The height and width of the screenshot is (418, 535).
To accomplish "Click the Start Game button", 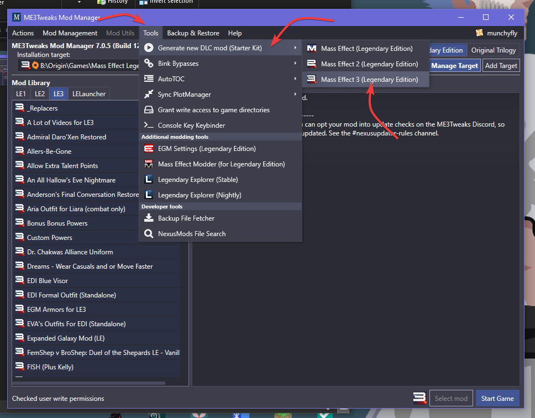I will pos(497,398).
